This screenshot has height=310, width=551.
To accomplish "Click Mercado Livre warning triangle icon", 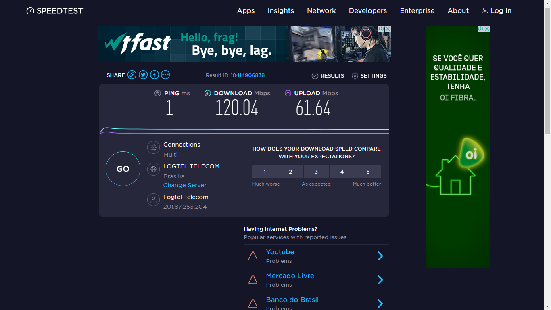I will pyautogui.click(x=253, y=280).
